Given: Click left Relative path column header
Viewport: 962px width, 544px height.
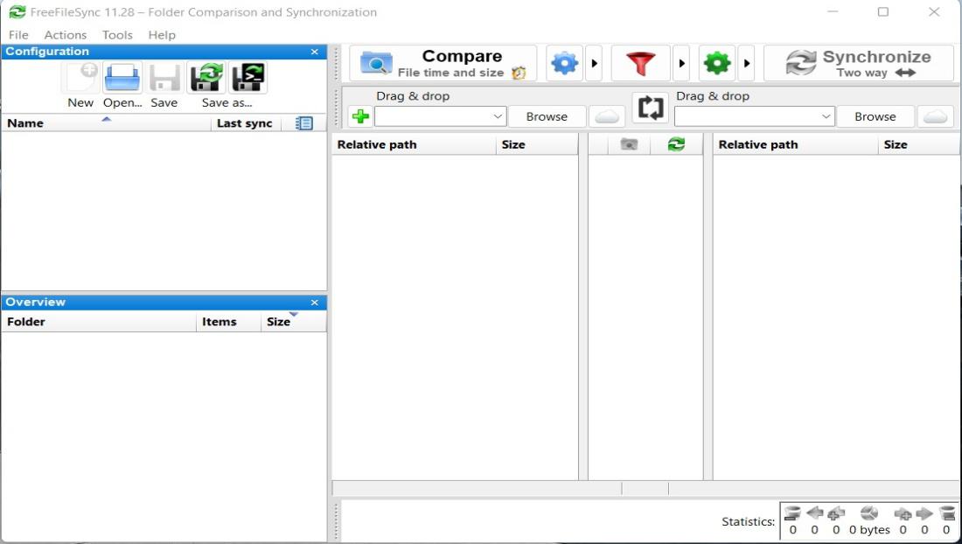Looking at the screenshot, I should (414, 144).
